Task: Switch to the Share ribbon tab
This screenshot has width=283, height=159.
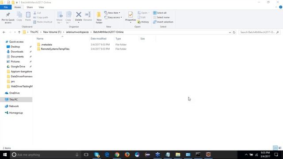Action: pyautogui.click(x=30, y=7)
